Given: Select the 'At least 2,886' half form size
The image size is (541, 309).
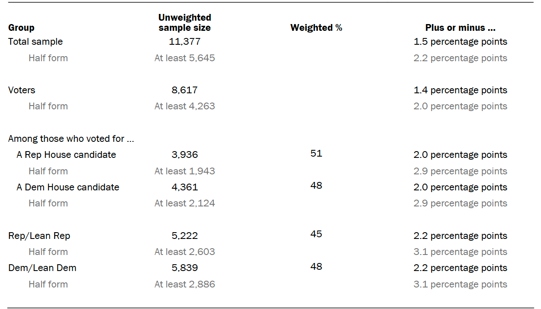Looking at the screenshot, I should point(185,285).
